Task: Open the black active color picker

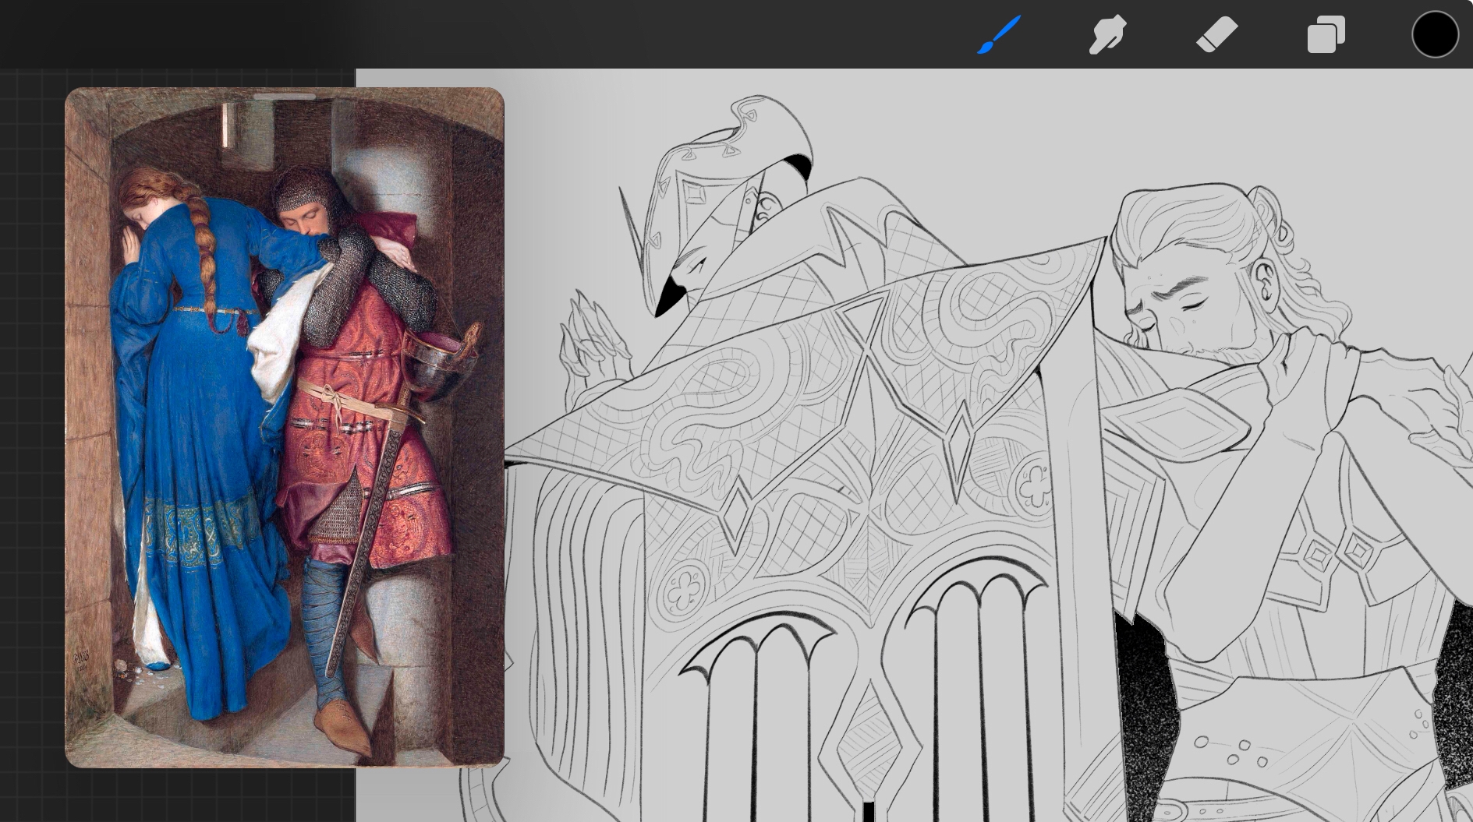Action: [1435, 35]
